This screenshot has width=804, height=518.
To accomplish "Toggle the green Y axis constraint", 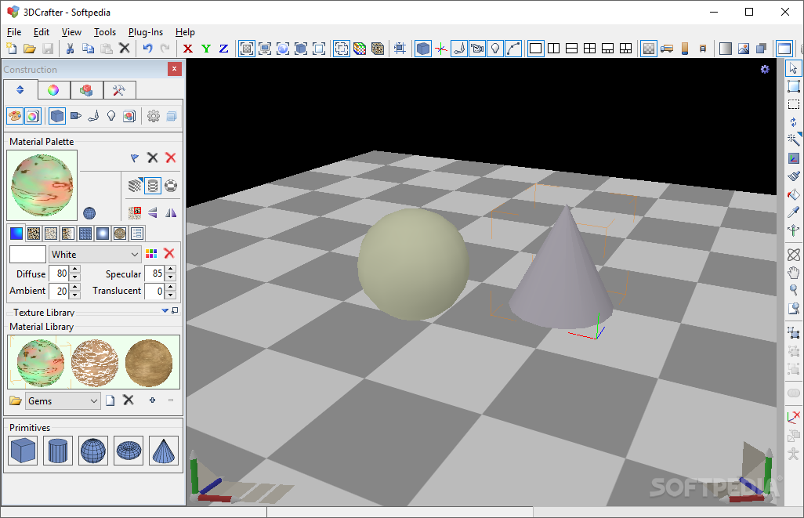I will point(206,49).
